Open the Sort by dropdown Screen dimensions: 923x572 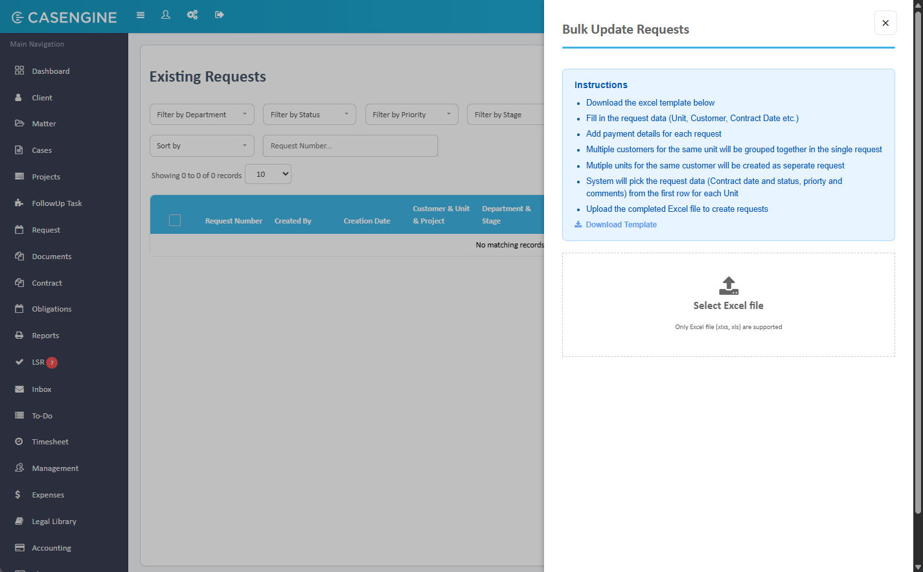click(x=202, y=146)
